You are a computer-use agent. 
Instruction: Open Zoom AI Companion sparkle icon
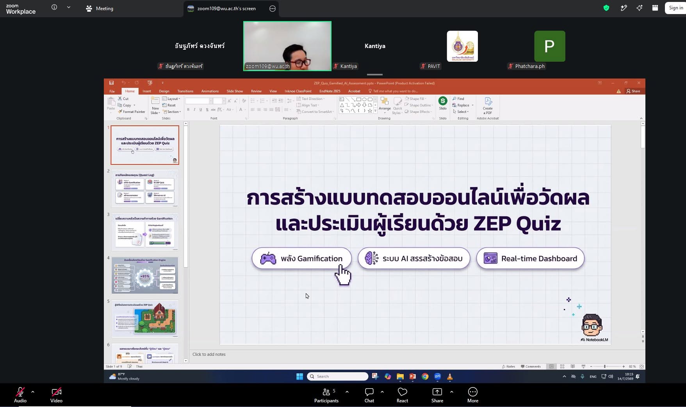tap(639, 8)
